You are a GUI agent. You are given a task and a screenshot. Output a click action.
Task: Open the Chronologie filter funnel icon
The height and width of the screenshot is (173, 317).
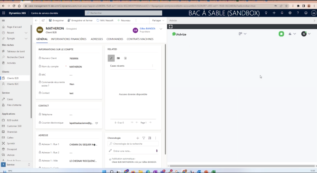point(144,138)
